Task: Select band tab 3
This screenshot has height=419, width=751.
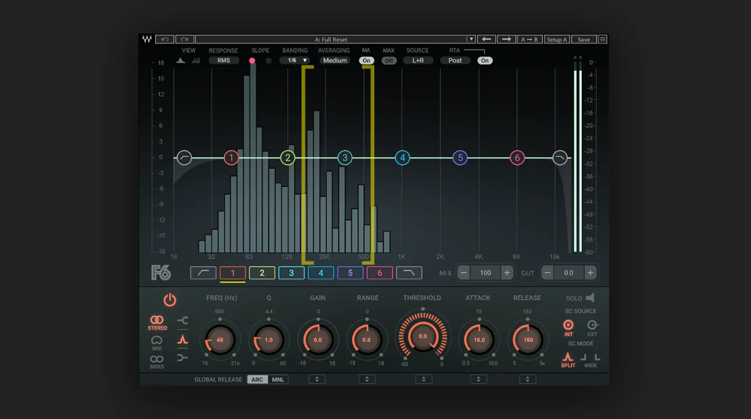Action: pyautogui.click(x=291, y=273)
